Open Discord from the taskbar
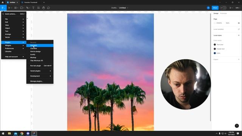 28,133
